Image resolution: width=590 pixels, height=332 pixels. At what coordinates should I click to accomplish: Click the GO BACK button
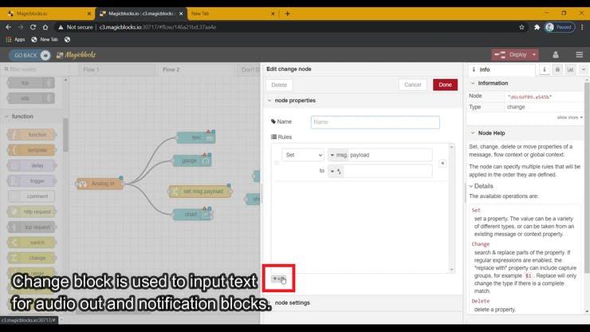tap(29, 55)
